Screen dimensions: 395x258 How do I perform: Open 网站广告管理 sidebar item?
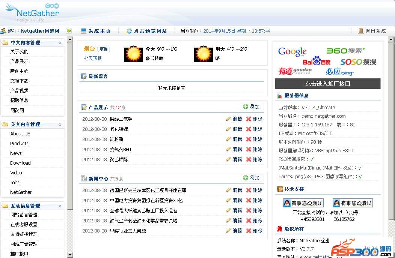pos(24,244)
